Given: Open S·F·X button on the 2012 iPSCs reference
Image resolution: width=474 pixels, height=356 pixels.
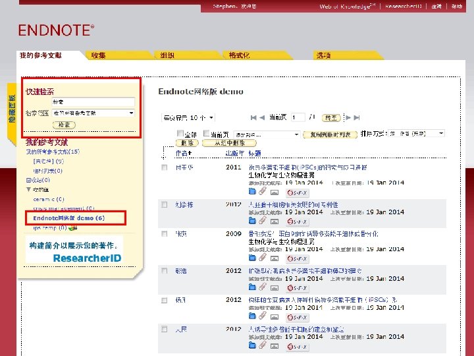Looking at the screenshot, I should (x=298, y=317).
